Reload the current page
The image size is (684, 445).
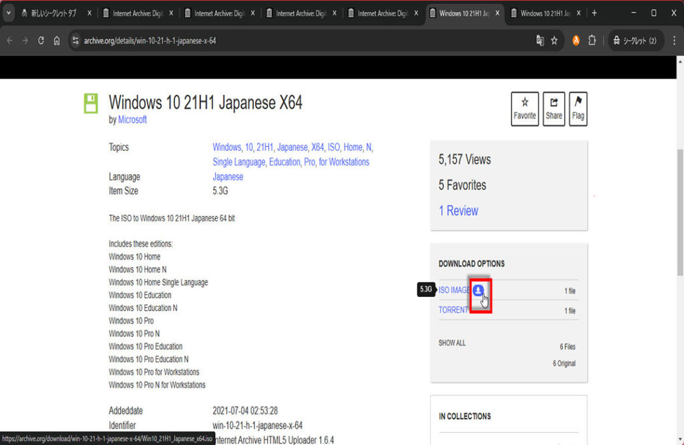41,41
